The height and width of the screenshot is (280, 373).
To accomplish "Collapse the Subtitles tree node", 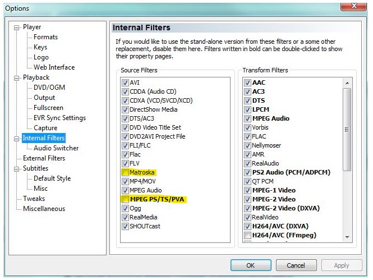I will click(16, 169).
